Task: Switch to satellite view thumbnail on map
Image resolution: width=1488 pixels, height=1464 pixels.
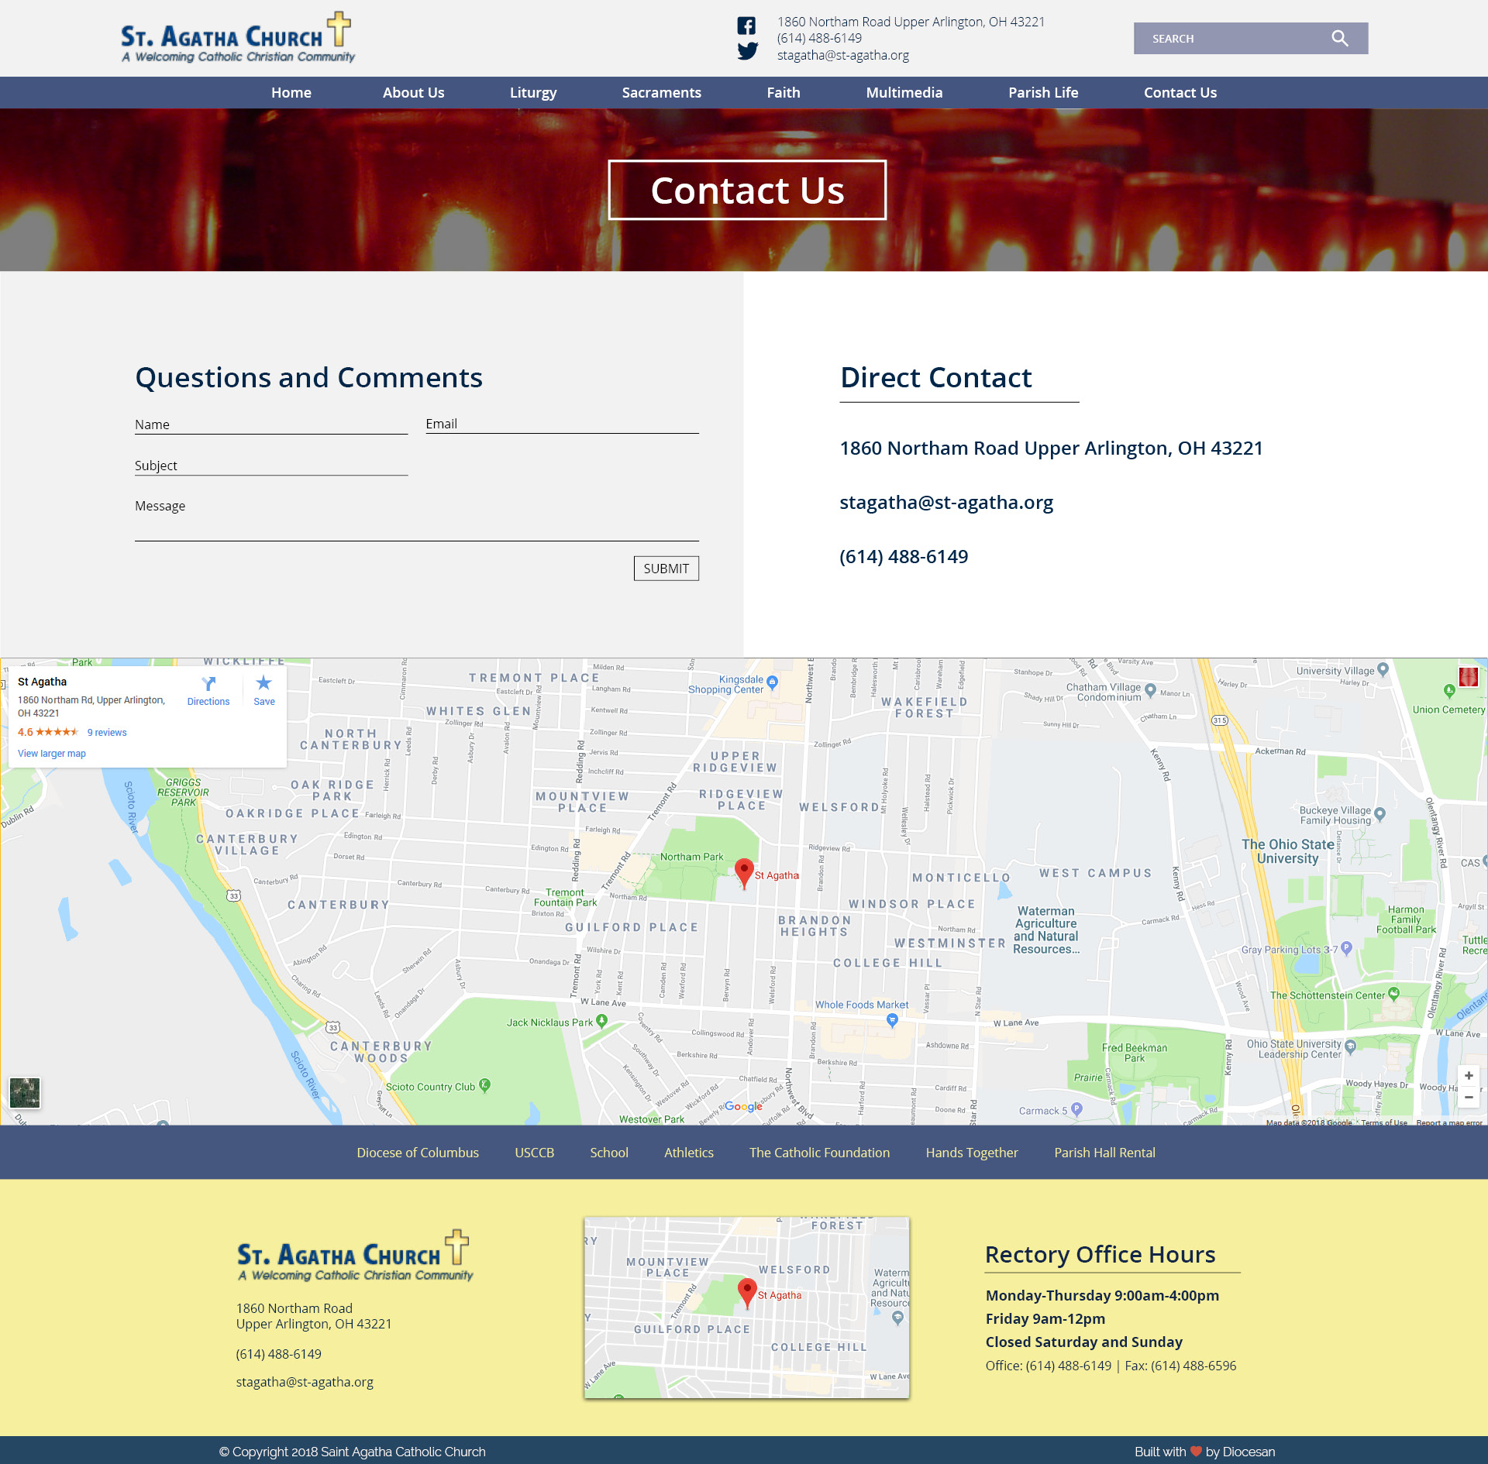Action: pyautogui.click(x=25, y=1092)
